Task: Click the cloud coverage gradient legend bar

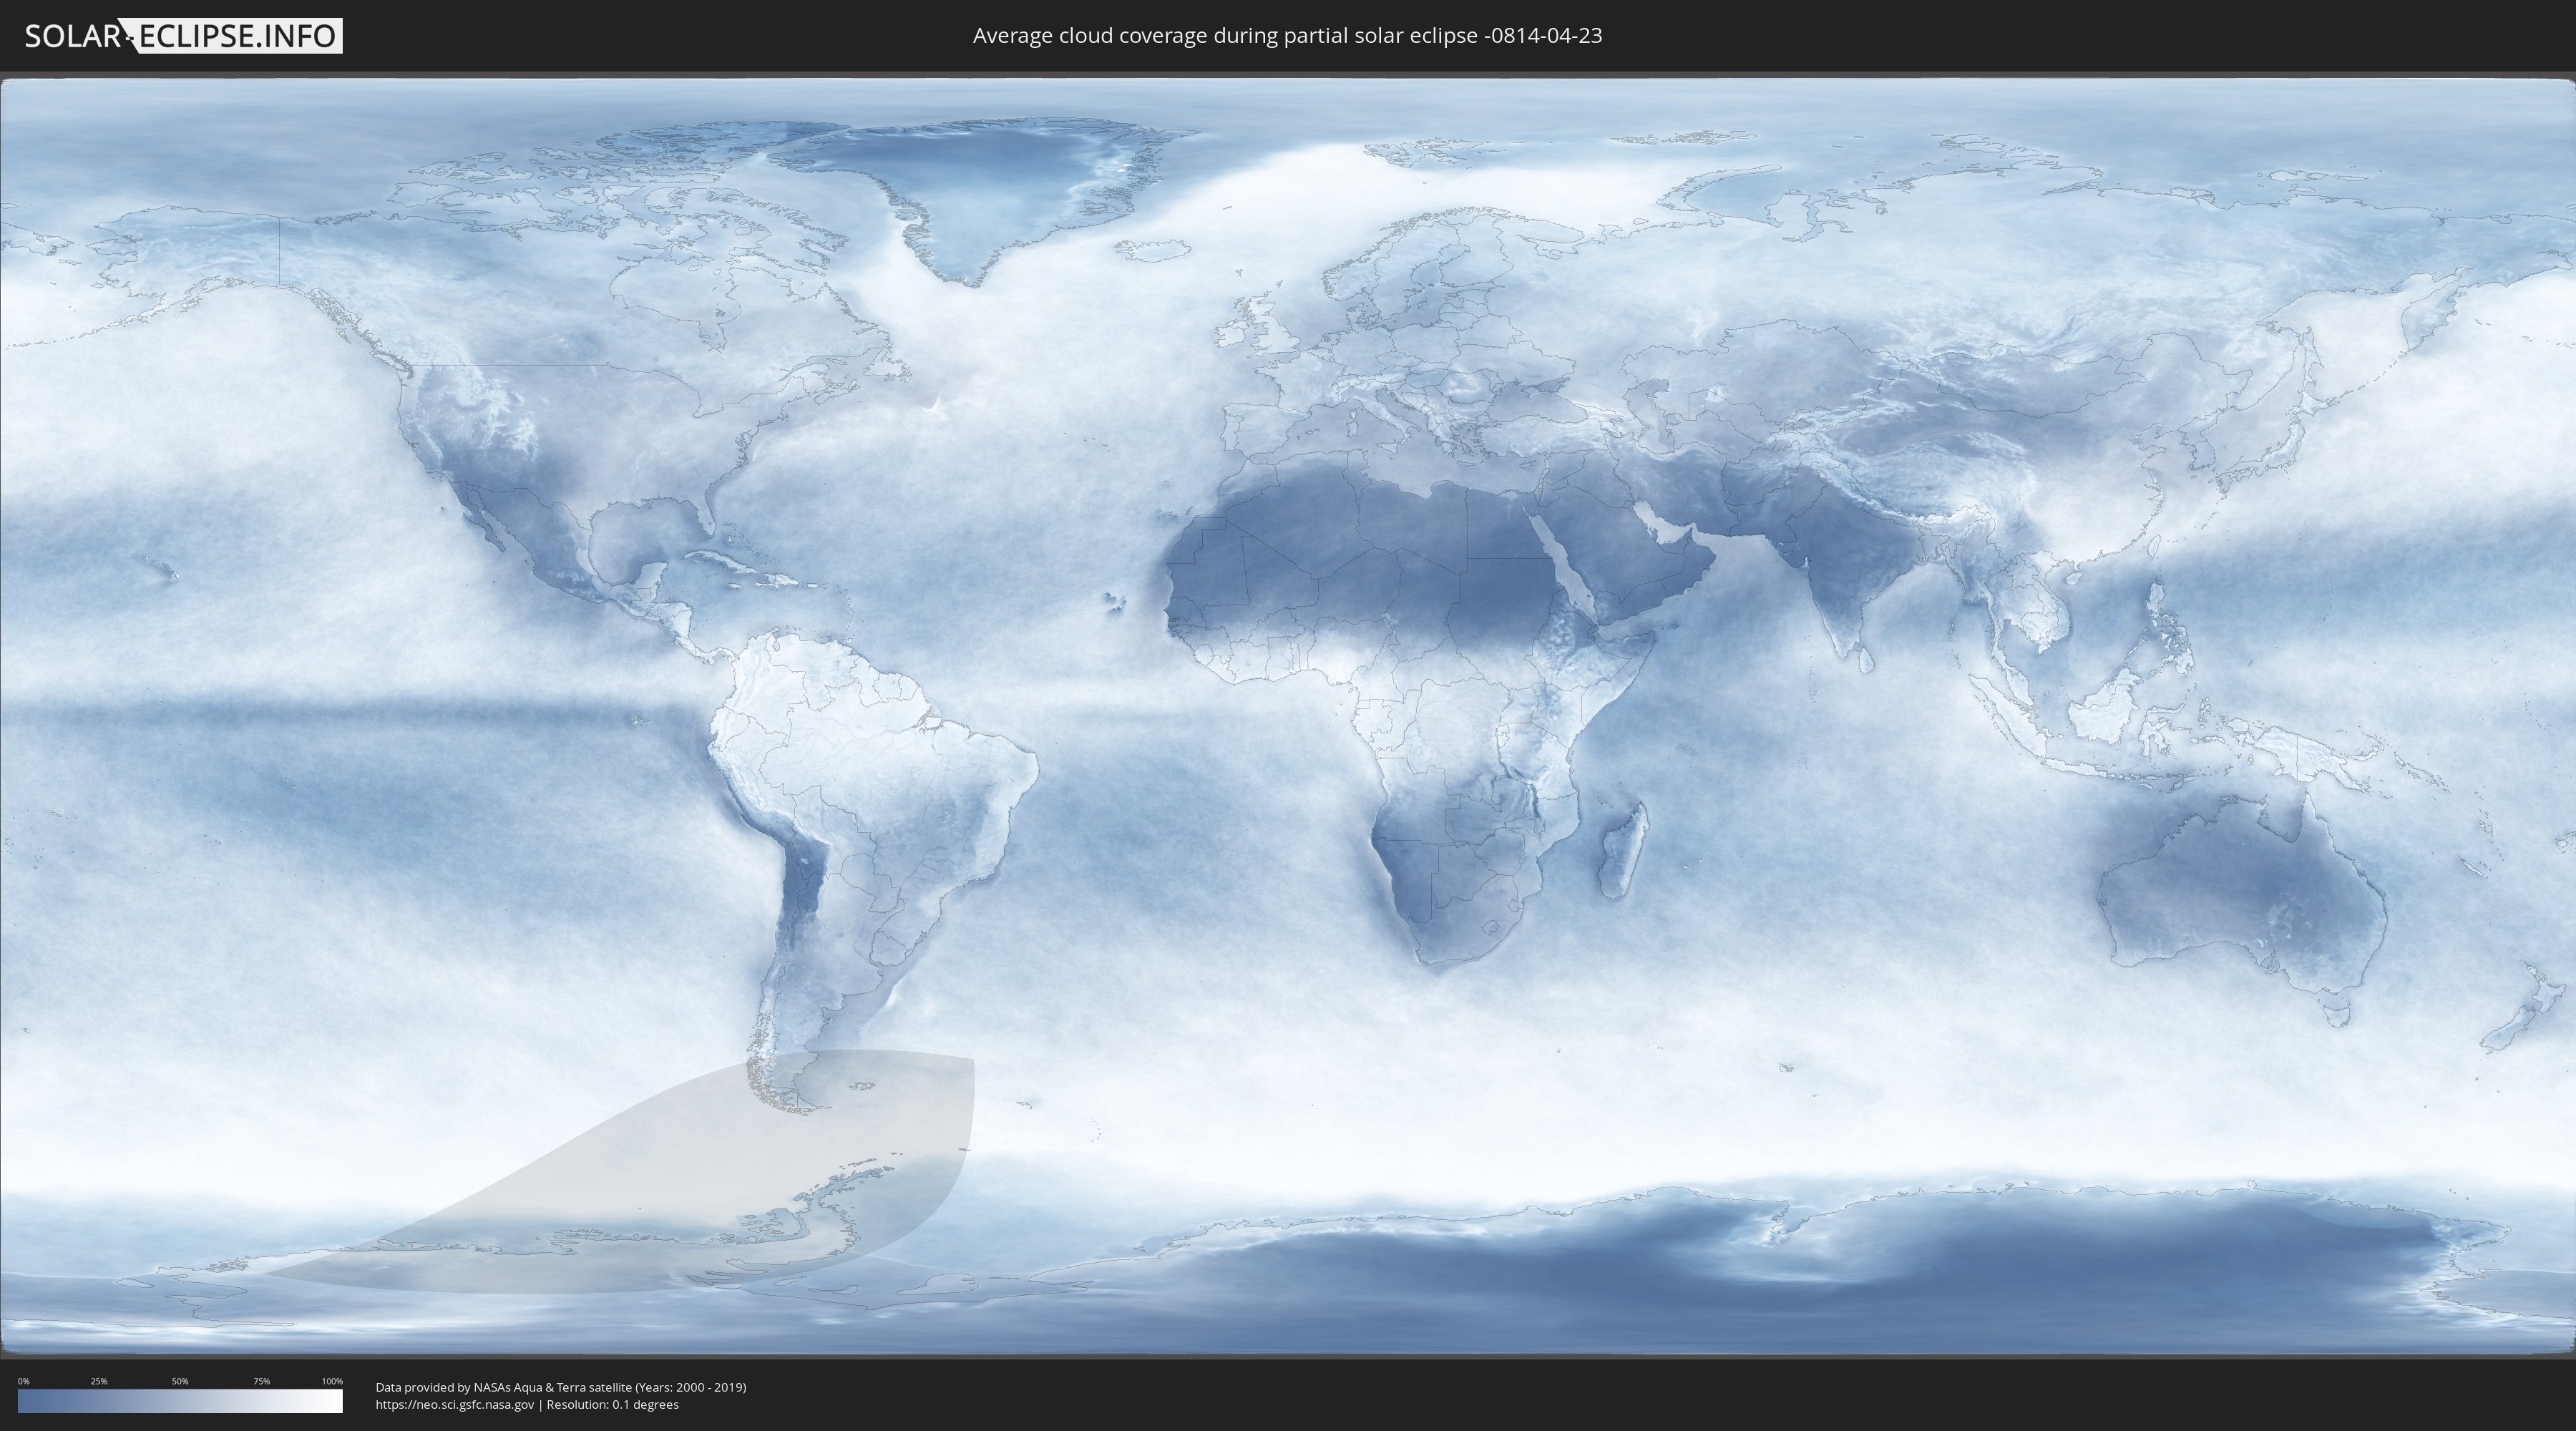Action: click(180, 1401)
